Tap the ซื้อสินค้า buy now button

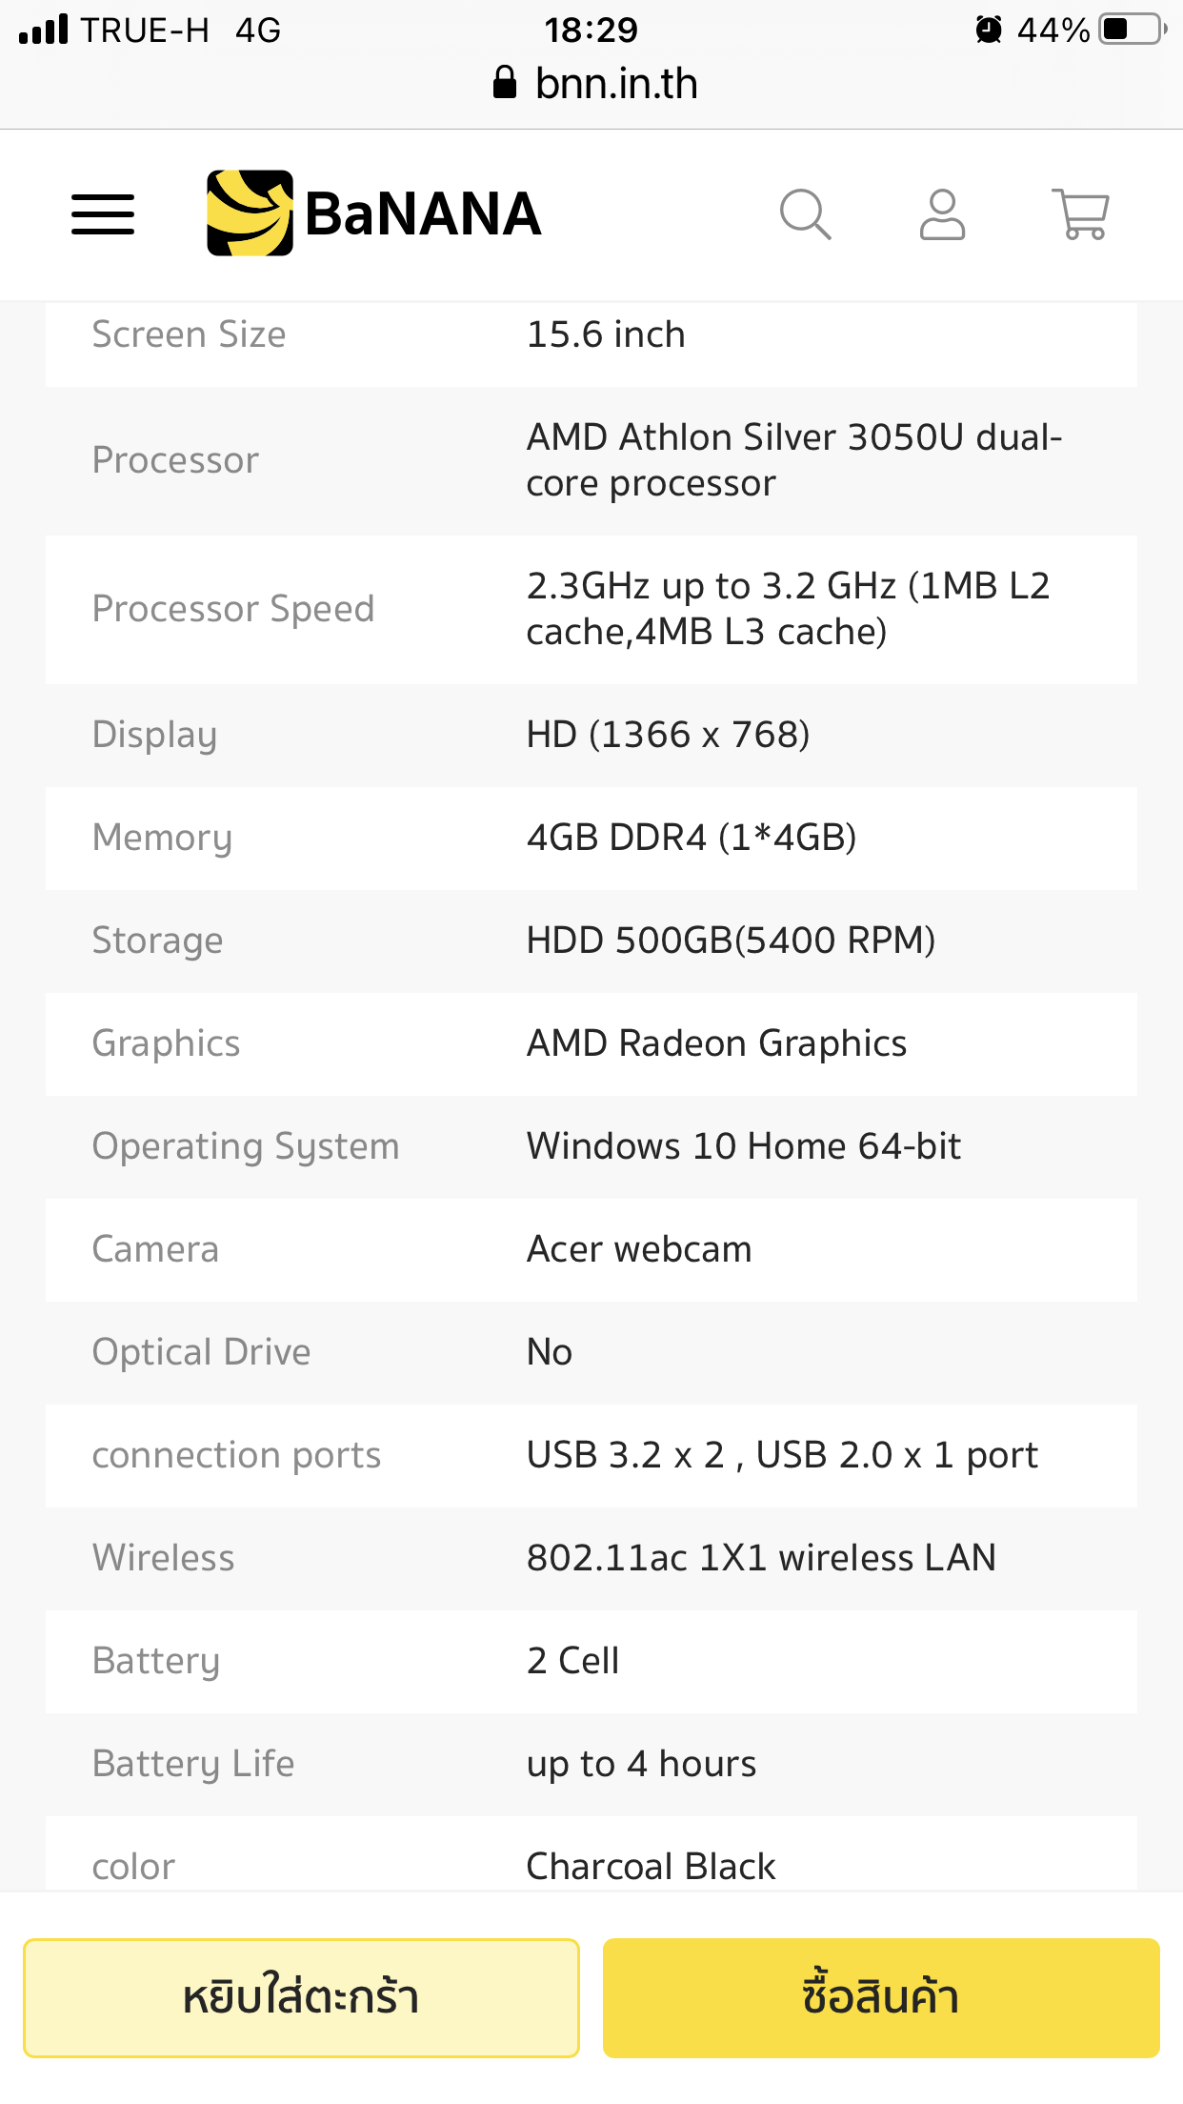pos(881,1997)
